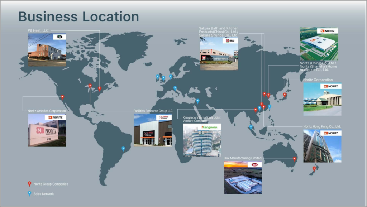The width and height of the screenshot is (367, 207).
Task: Select the red pin on the US west coast
Action: 62,97
